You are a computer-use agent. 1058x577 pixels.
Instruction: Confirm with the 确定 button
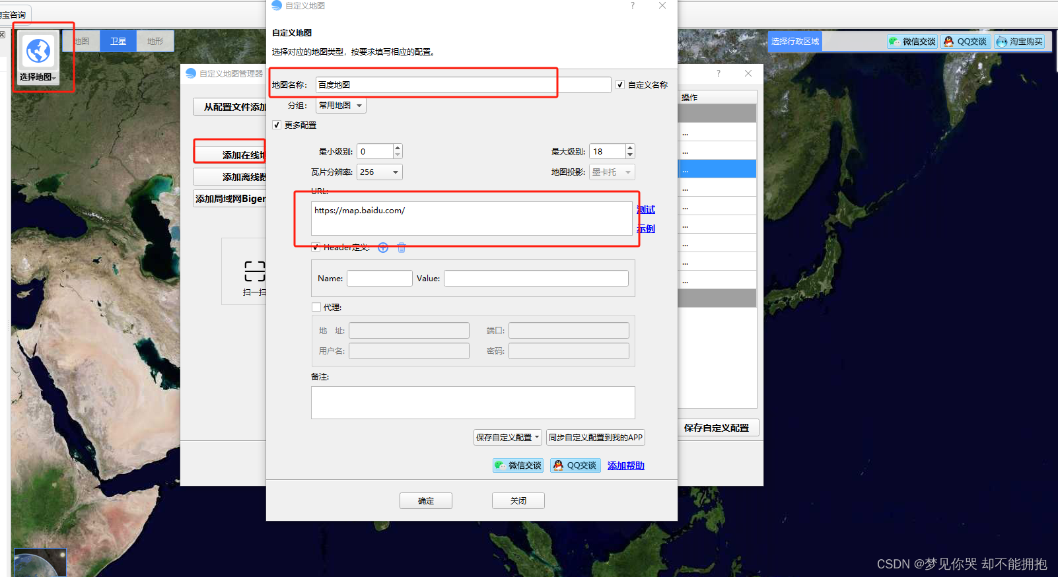(426, 501)
